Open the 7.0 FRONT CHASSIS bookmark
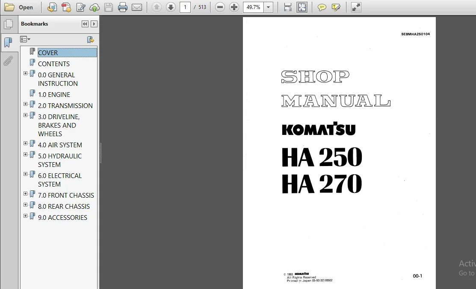This screenshot has width=476, height=289. pos(66,196)
